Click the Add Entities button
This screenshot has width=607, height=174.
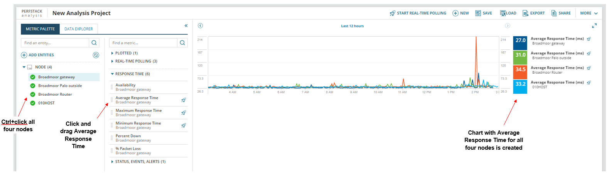click(x=37, y=55)
